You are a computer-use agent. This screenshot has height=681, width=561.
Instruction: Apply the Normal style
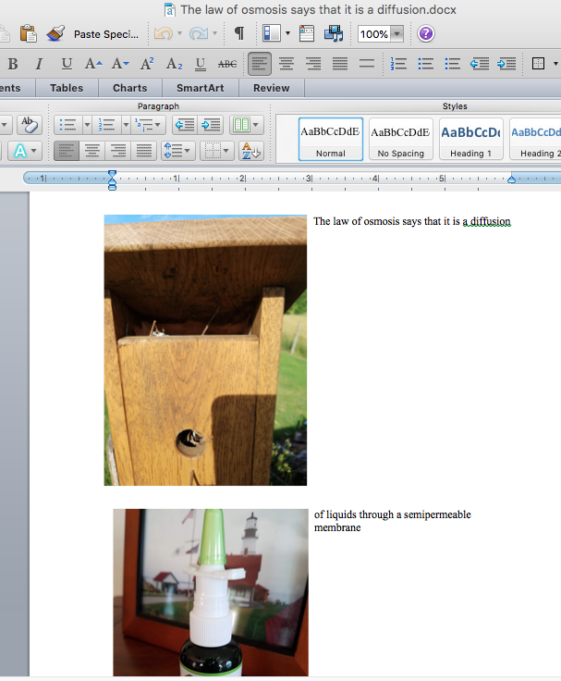point(331,139)
